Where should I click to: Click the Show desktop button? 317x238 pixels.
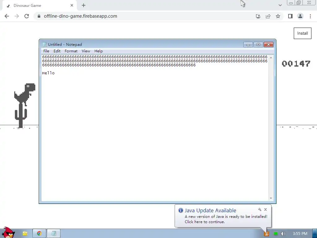tap(315, 234)
